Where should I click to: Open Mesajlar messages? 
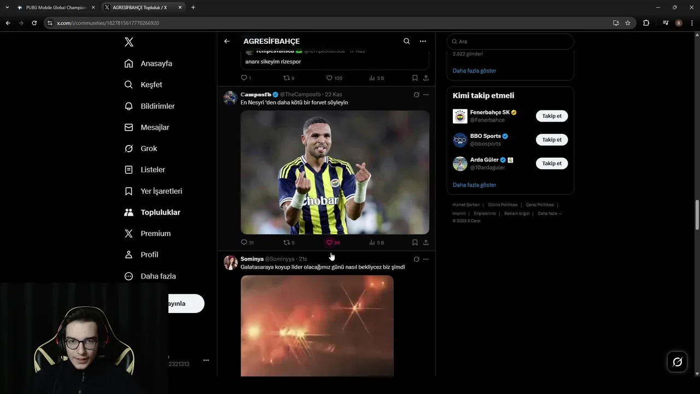pos(147,128)
